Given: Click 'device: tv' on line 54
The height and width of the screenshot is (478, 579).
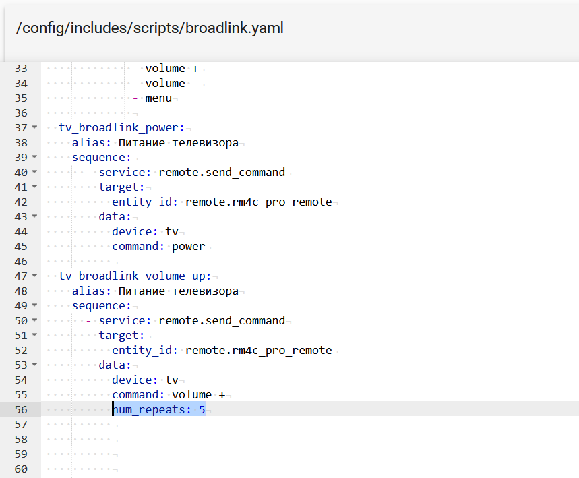Looking at the screenshot, I should tap(145, 380).
